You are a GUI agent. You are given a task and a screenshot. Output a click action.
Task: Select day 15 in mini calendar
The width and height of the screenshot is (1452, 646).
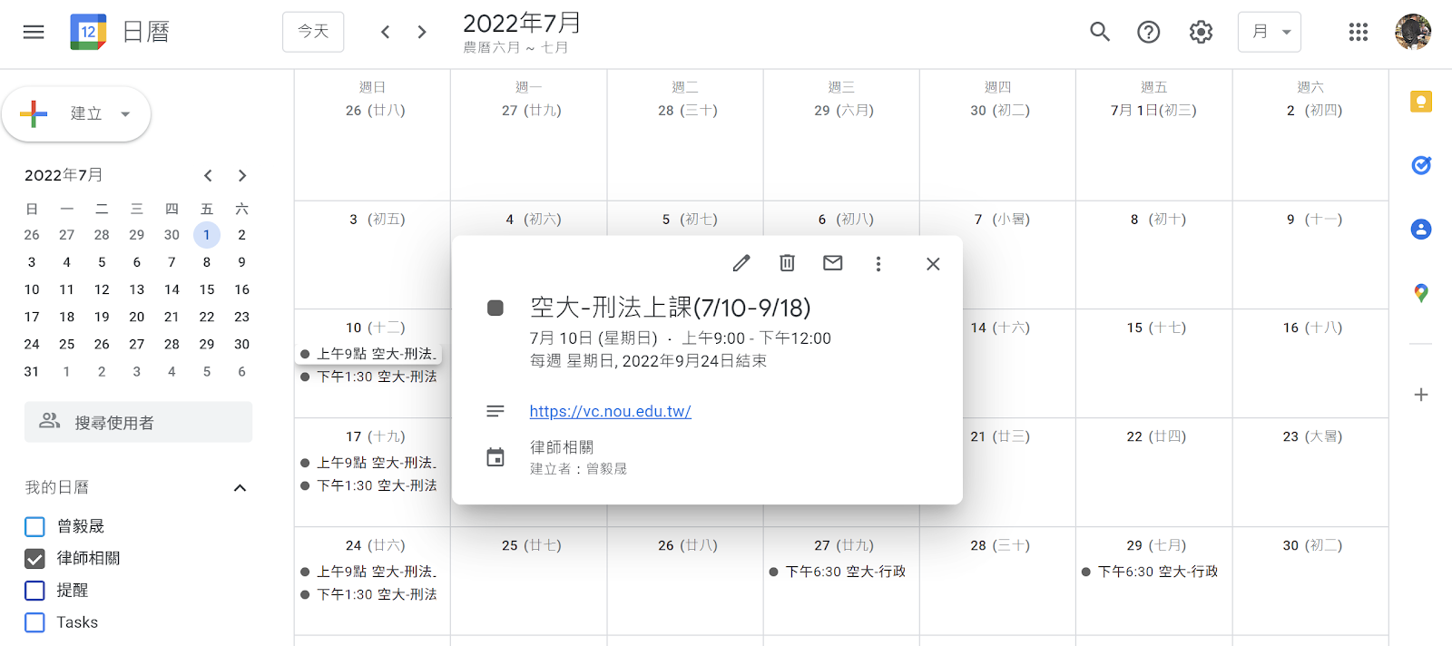tap(207, 289)
